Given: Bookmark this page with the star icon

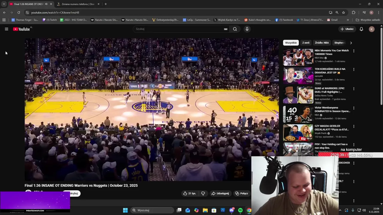Looking at the screenshot, I should coord(344,13).
